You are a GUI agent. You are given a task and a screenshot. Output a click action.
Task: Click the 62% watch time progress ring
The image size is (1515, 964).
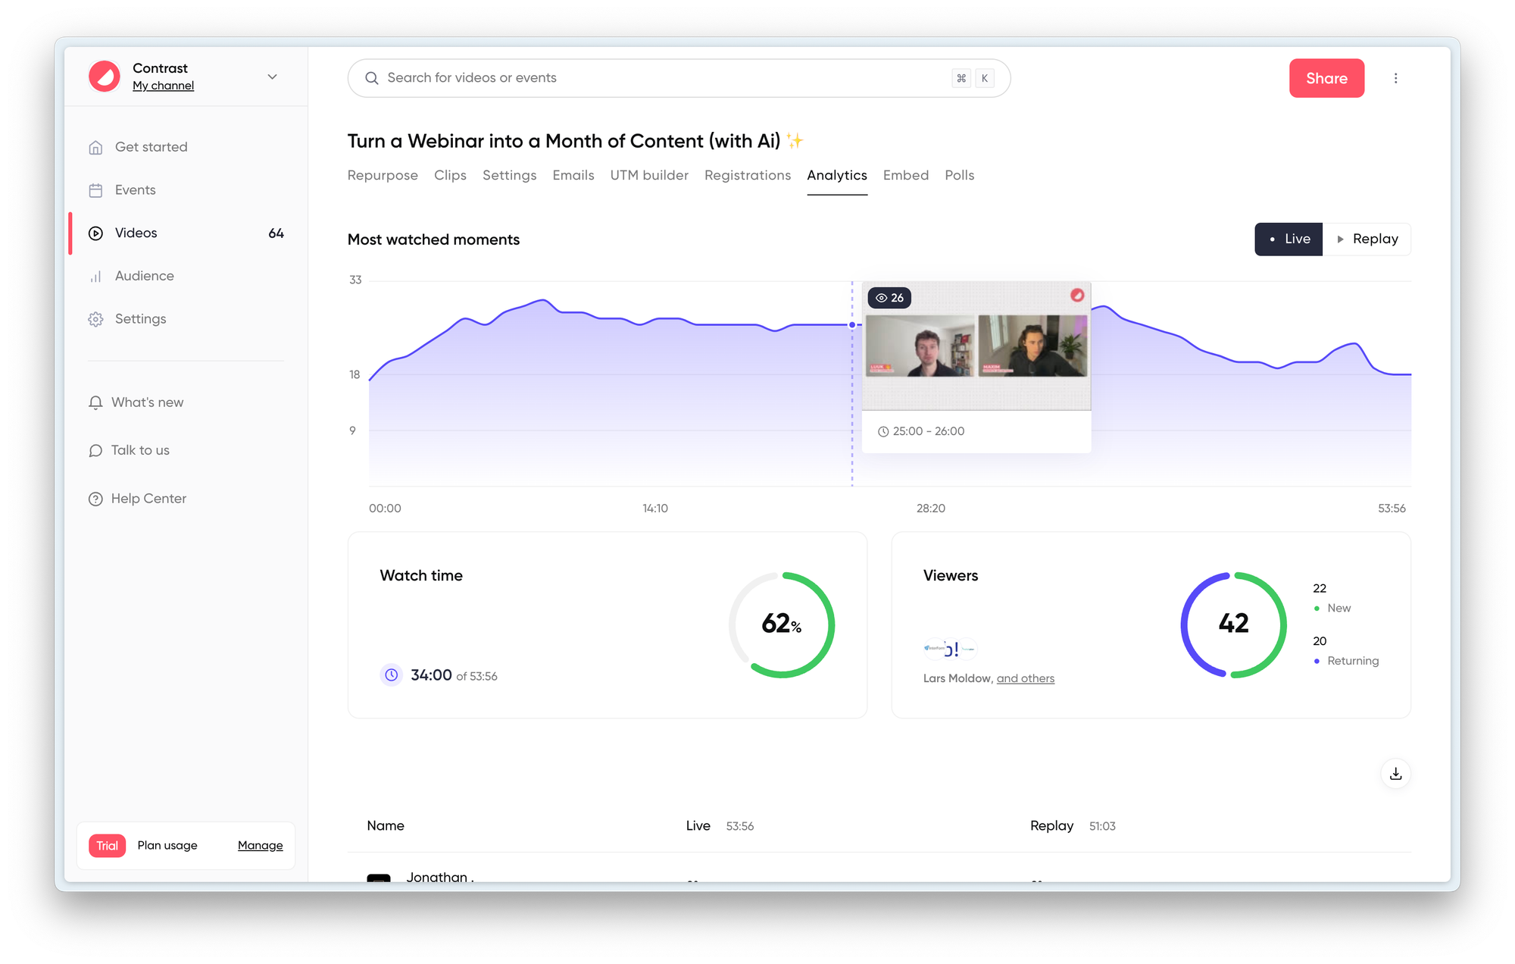pyautogui.click(x=781, y=624)
